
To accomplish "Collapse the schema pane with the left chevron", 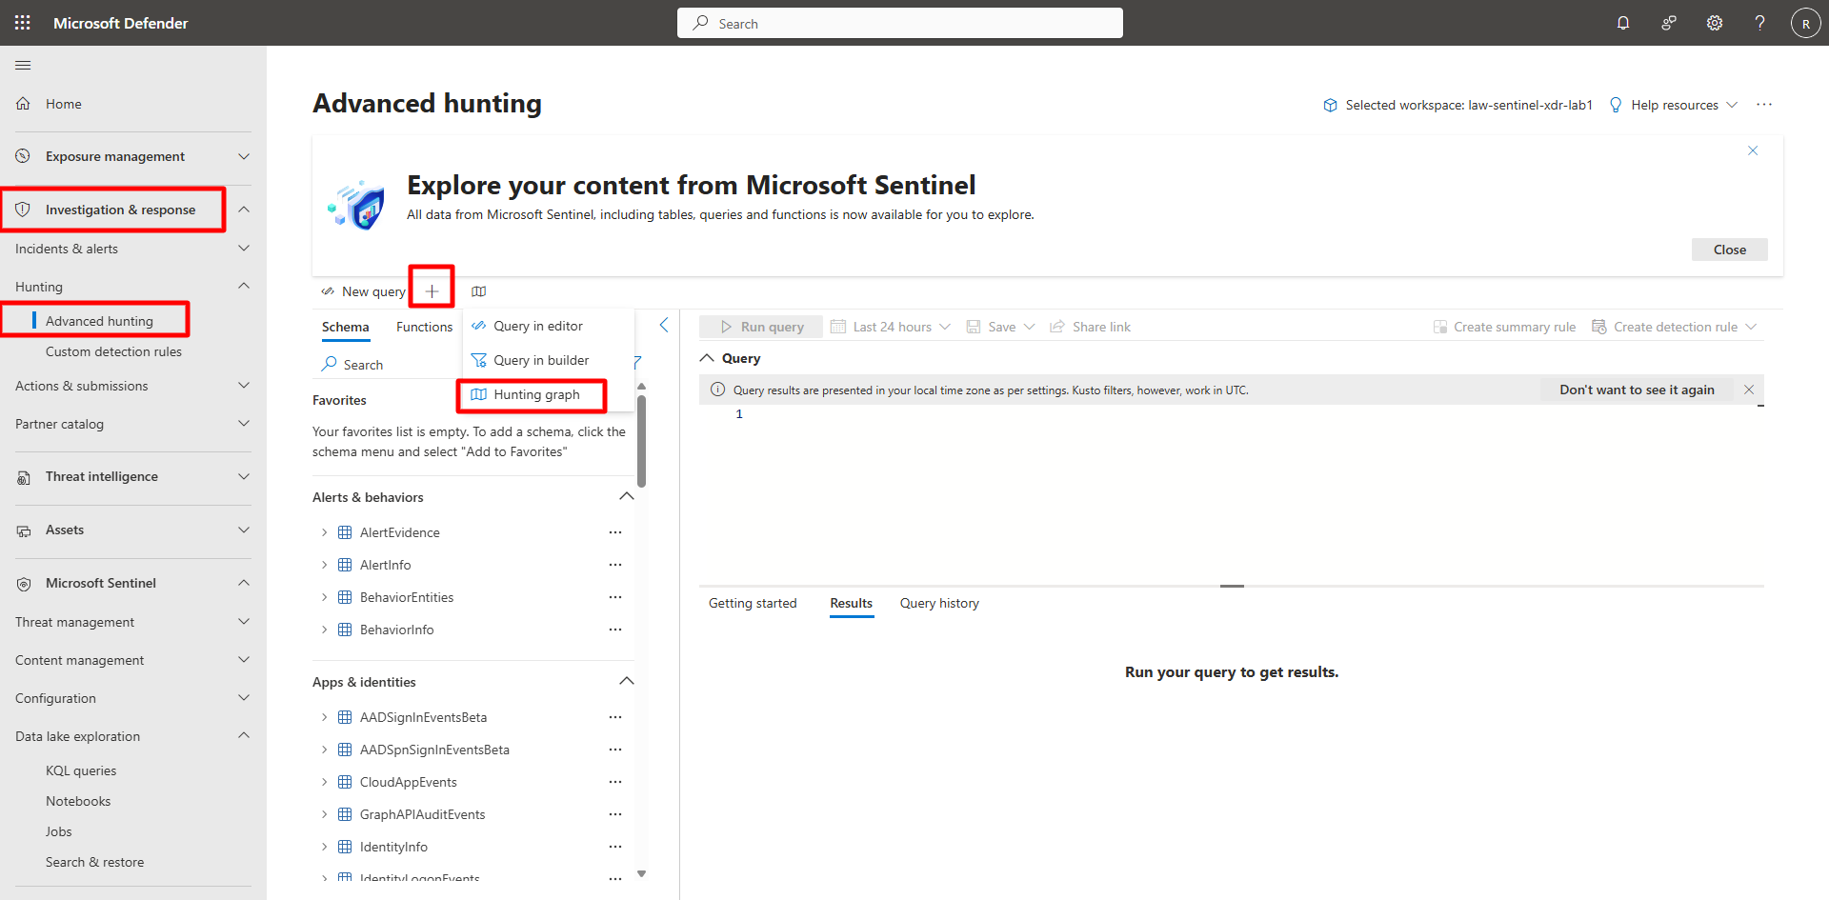I will tap(664, 326).
